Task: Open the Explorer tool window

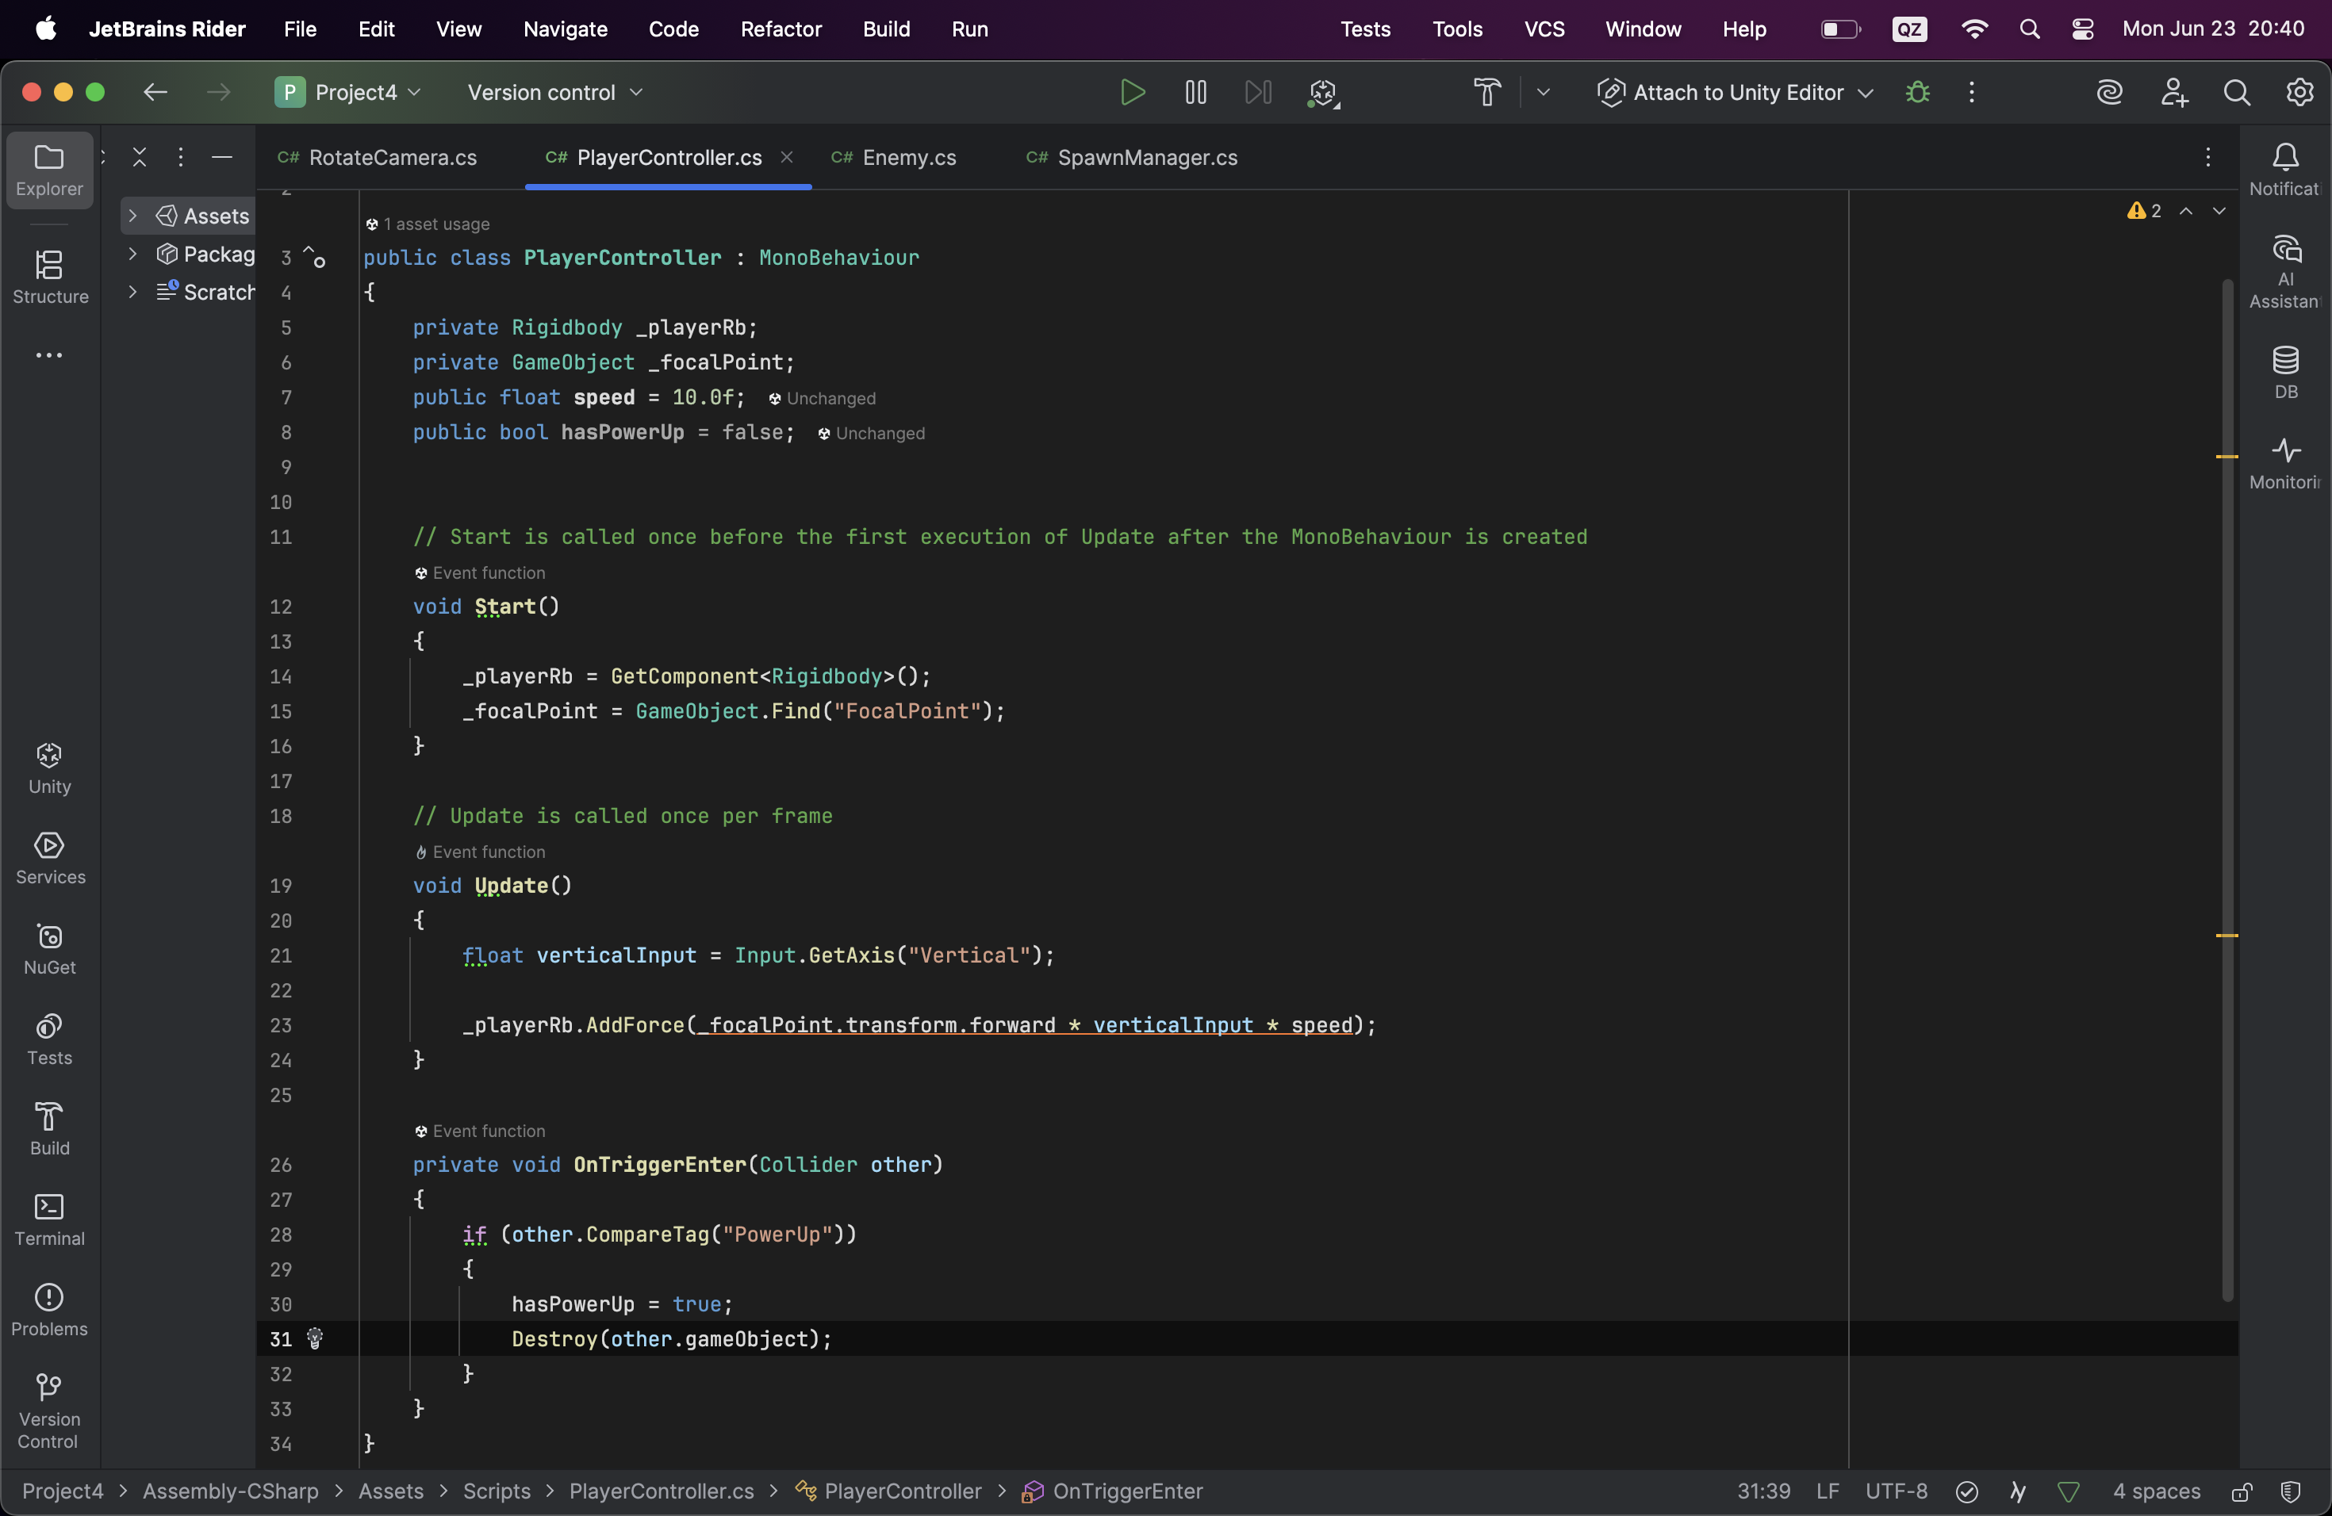Action: pos(49,170)
